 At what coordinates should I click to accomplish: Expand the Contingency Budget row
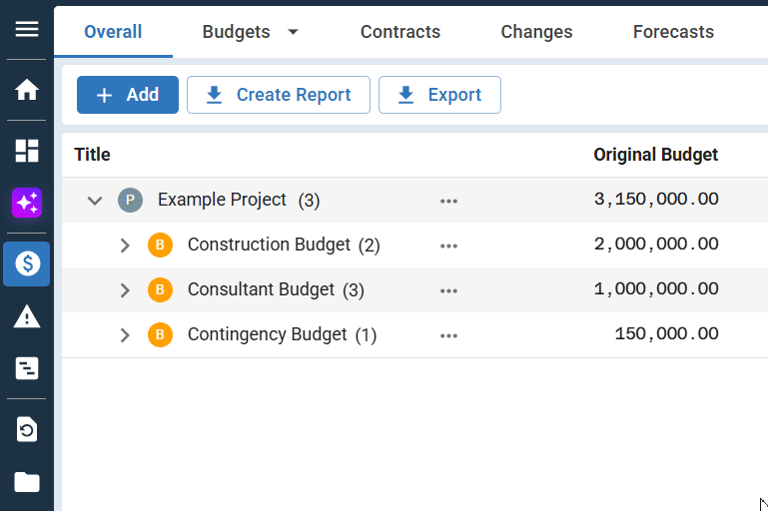[x=125, y=335]
